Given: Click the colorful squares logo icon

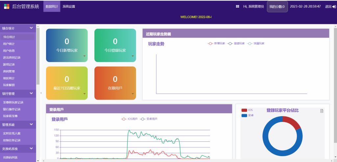Looking at the screenshot, I should pos(7,7).
